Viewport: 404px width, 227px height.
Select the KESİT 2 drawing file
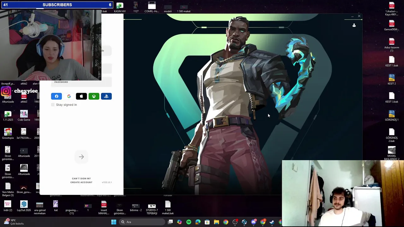(x=392, y=80)
